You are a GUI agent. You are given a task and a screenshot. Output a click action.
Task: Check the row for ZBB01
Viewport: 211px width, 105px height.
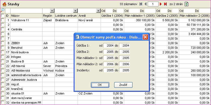pyautogui.click(x=2, y=43)
